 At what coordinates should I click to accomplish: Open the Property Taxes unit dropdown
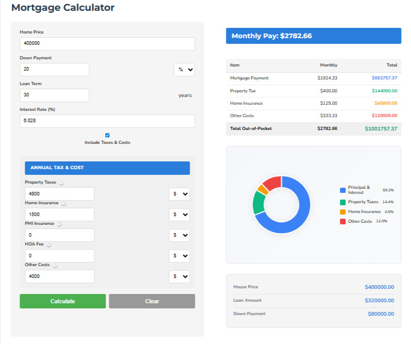click(x=179, y=194)
